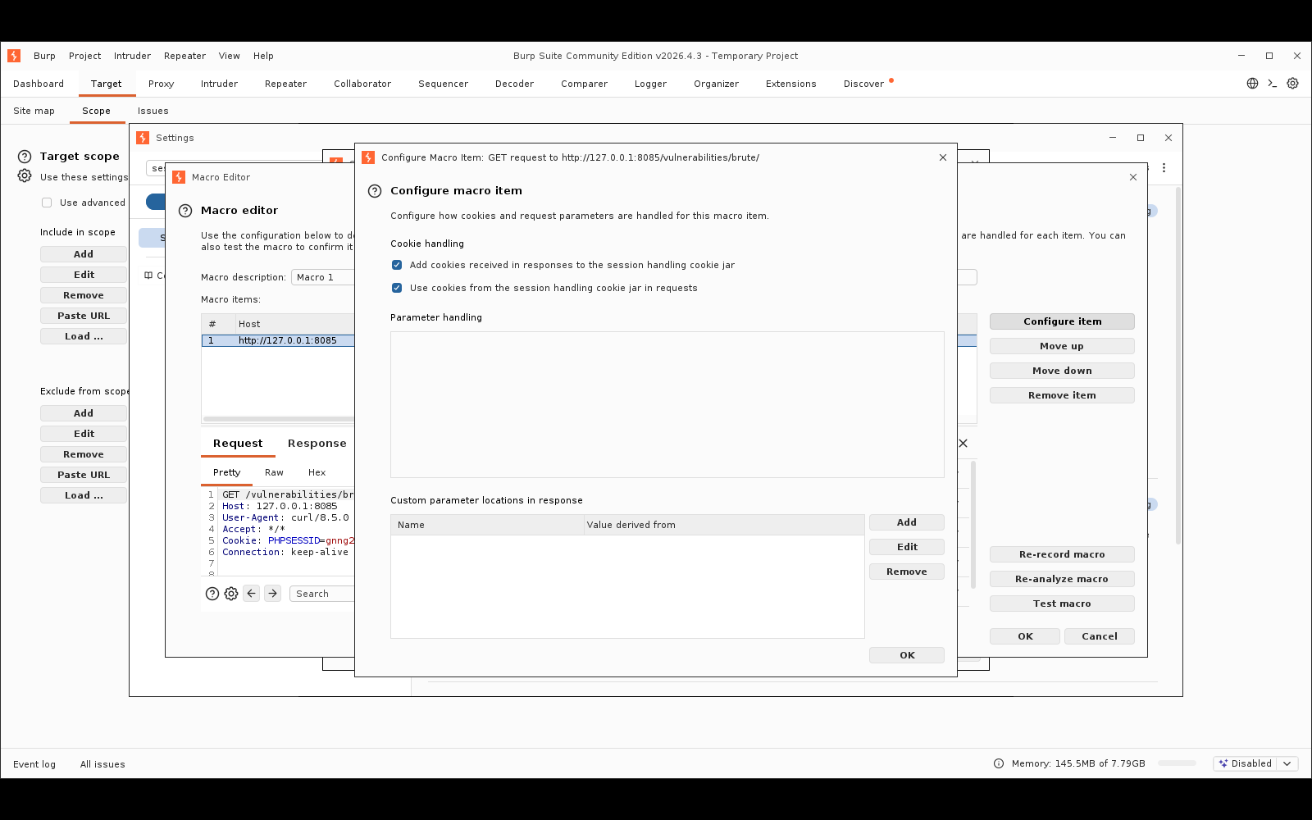1312x820 pixels.
Task: Click the memory info icon in status bar
Action: [999, 763]
